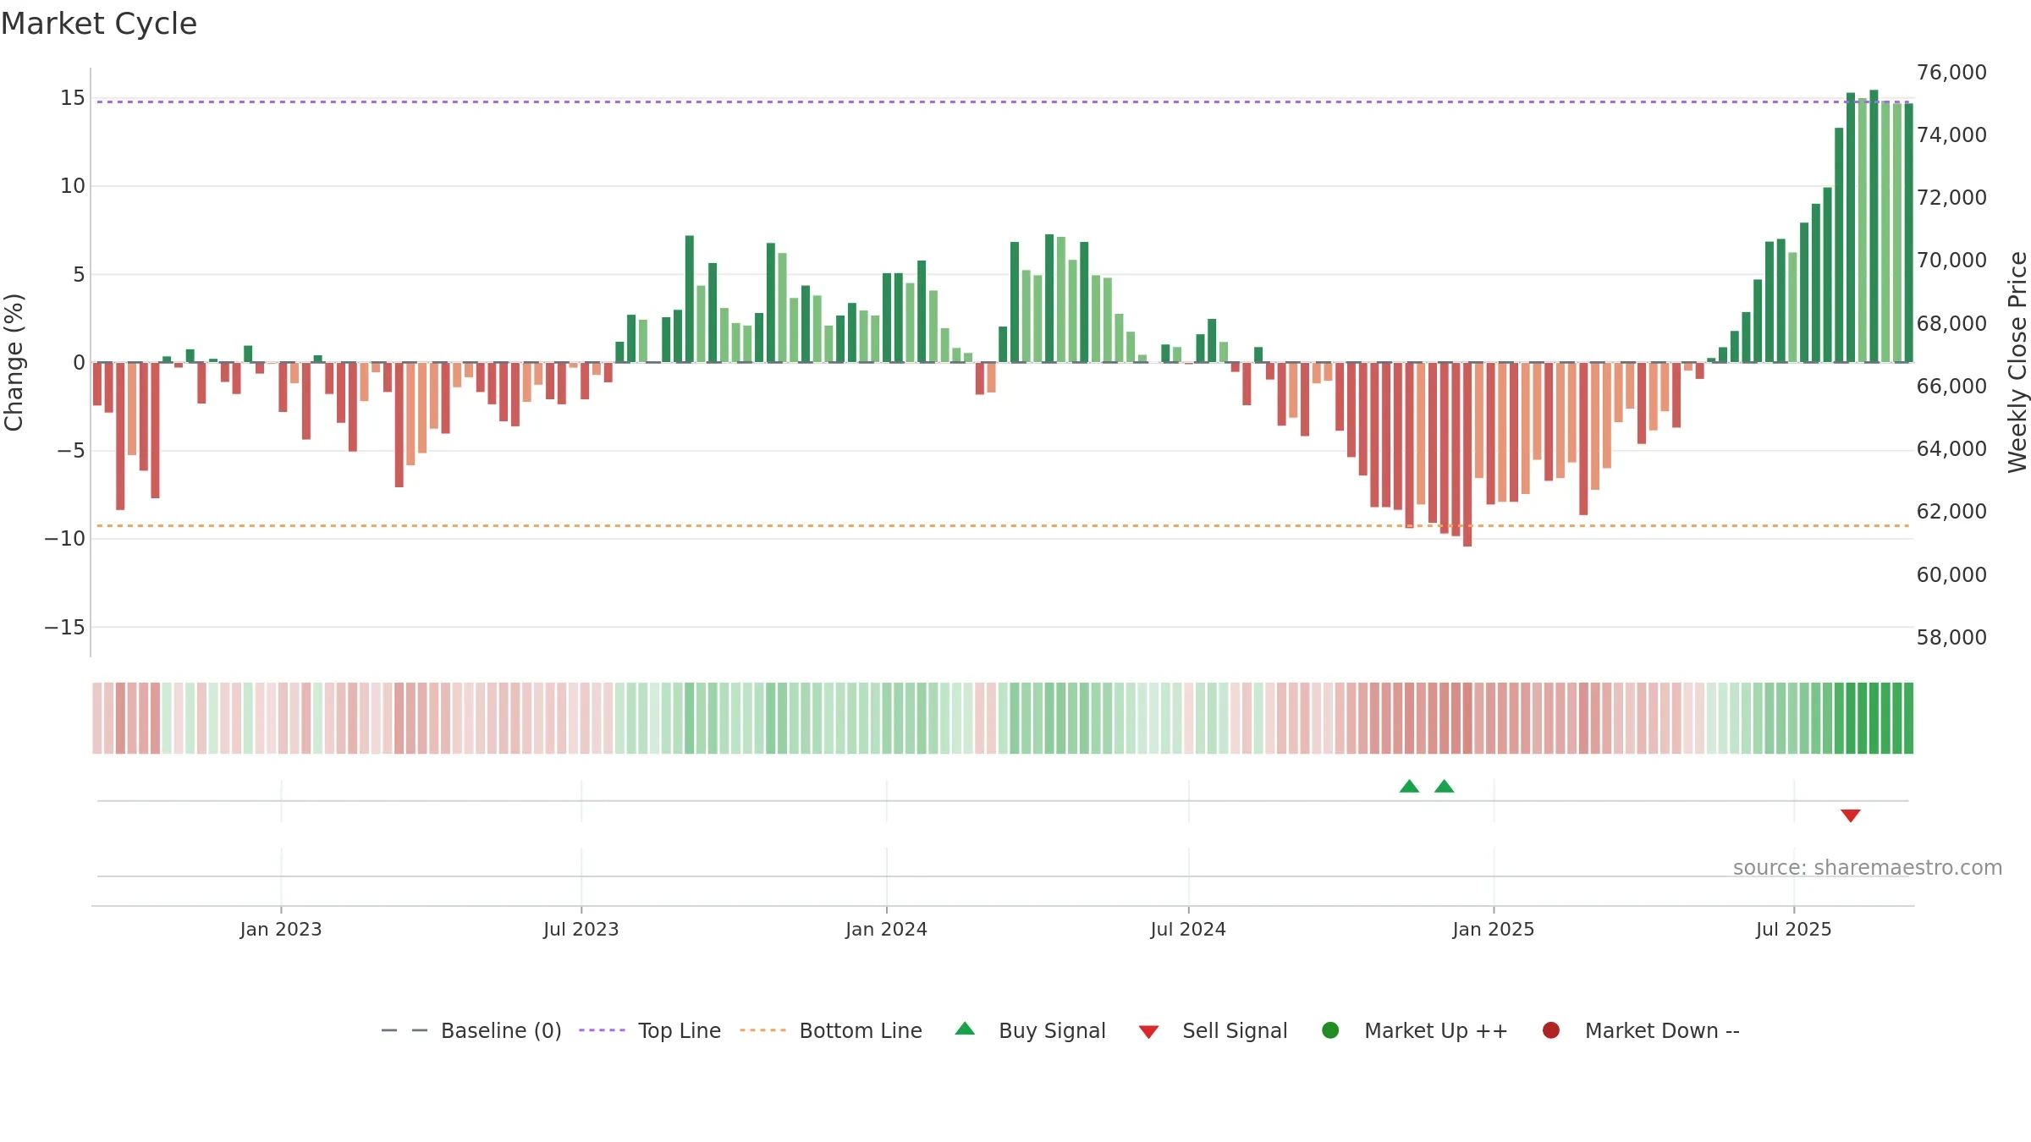Click the 70,000 price axis label
The height and width of the screenshot is (1142, 2031).
pyautogui.click(x=1951, y=261)
